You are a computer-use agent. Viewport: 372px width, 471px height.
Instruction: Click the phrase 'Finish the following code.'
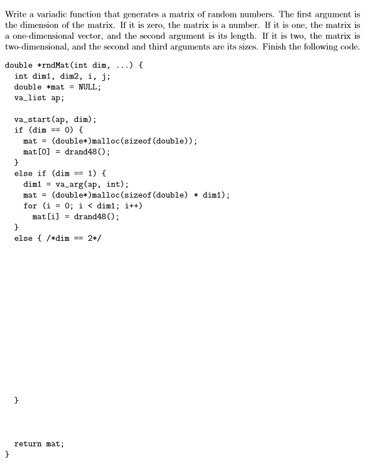311,47
